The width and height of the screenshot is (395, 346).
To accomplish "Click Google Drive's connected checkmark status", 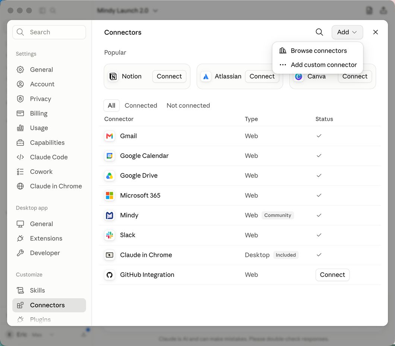I will click(319, 175).
